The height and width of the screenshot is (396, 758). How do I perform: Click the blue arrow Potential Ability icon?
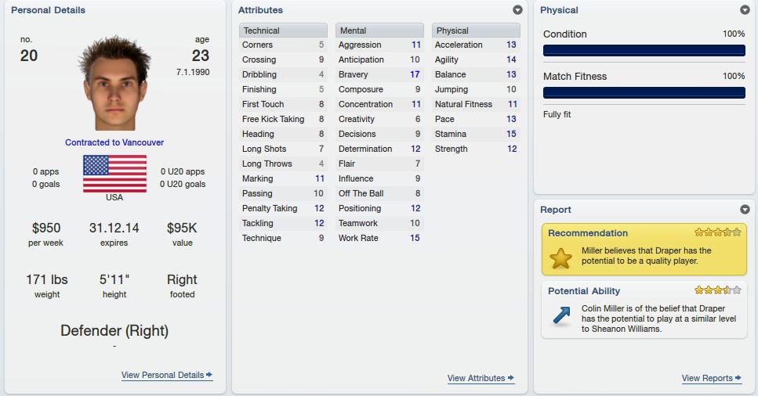[561, 315]
